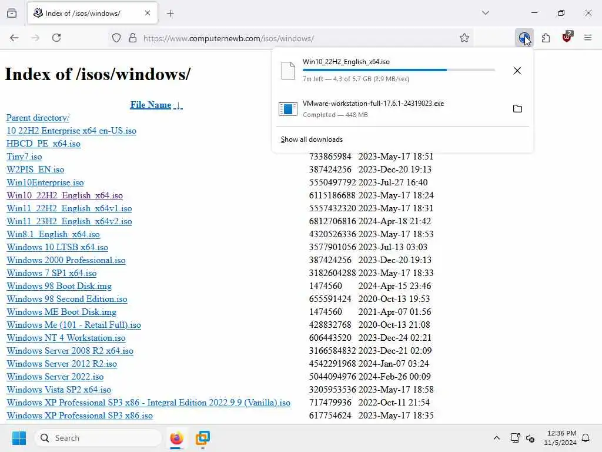Download Windows Server 2008 R2 x64.iso
Viewport: 602px width, 452px height.
pyautogui.click(x=70, y=351)
